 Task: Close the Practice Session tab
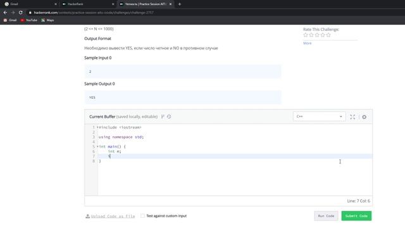point(170,4)
